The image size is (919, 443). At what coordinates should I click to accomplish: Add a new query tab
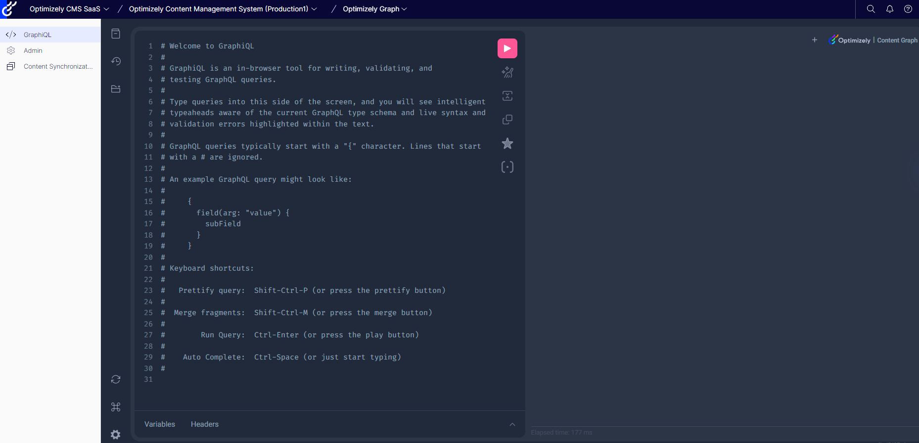coord(814,40)
